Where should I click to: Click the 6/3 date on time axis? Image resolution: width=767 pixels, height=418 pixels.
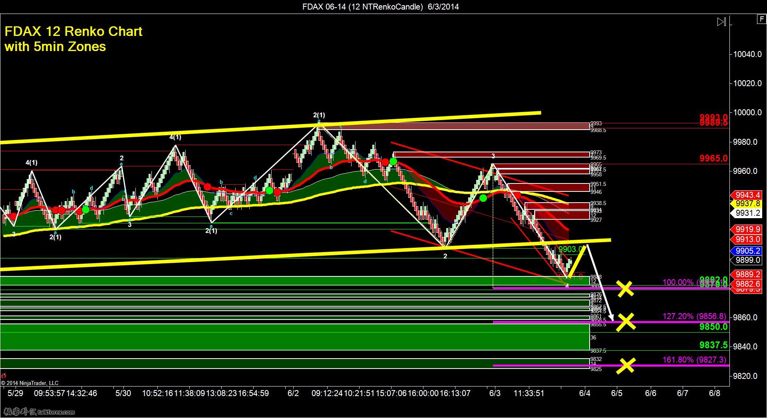[x=495, y=393]
